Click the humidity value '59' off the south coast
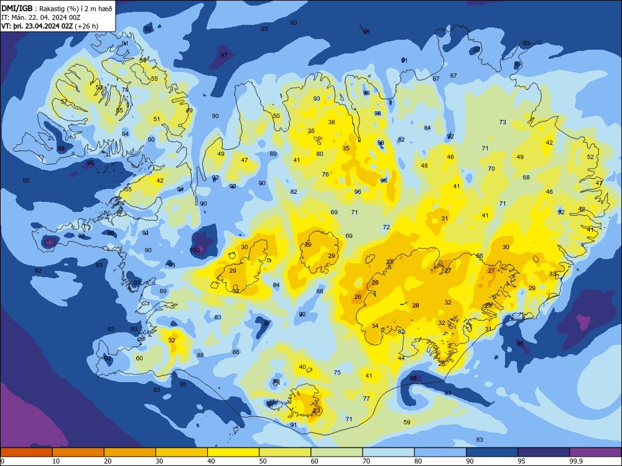Viewport: 622px width, 466px height. [407, 423]
